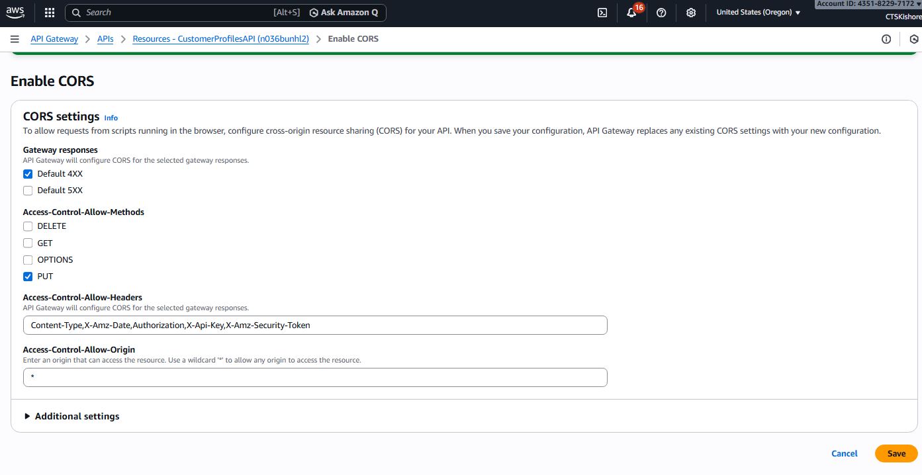The image size is (922, 475).
Task: Click the info circle icon at right
Action: point(886,39)
